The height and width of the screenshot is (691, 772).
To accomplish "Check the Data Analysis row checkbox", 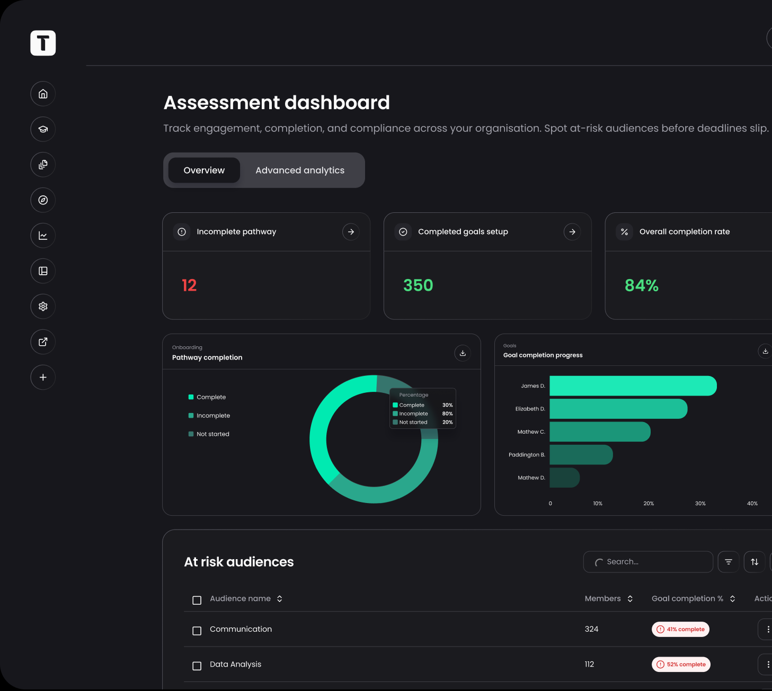I will 197,666.
